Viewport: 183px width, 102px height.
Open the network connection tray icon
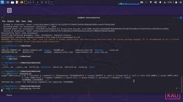tap(151, 2)
